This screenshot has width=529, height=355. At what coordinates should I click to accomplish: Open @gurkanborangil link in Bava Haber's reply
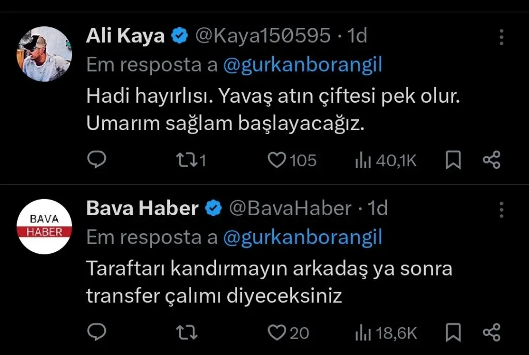pos(303,237)
